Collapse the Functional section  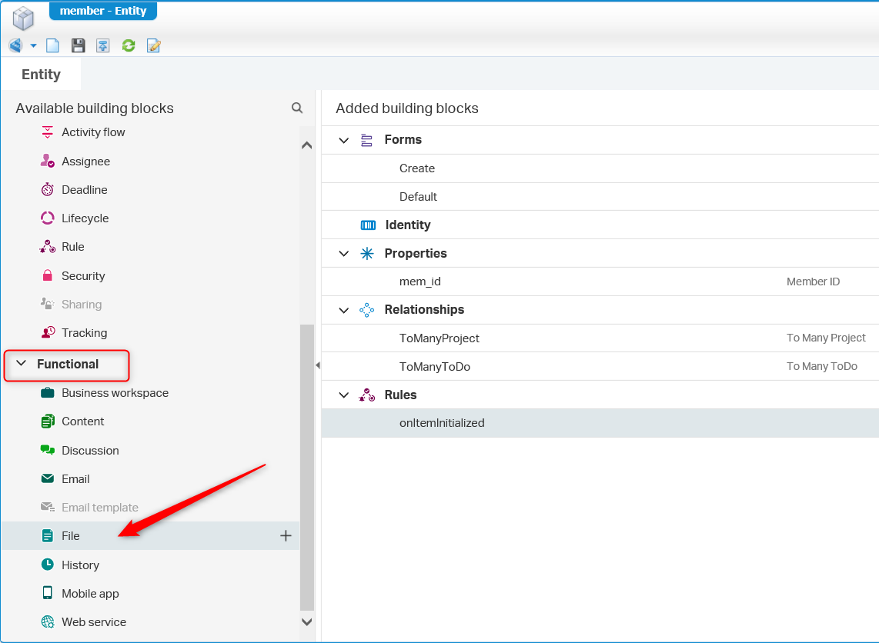22,364
